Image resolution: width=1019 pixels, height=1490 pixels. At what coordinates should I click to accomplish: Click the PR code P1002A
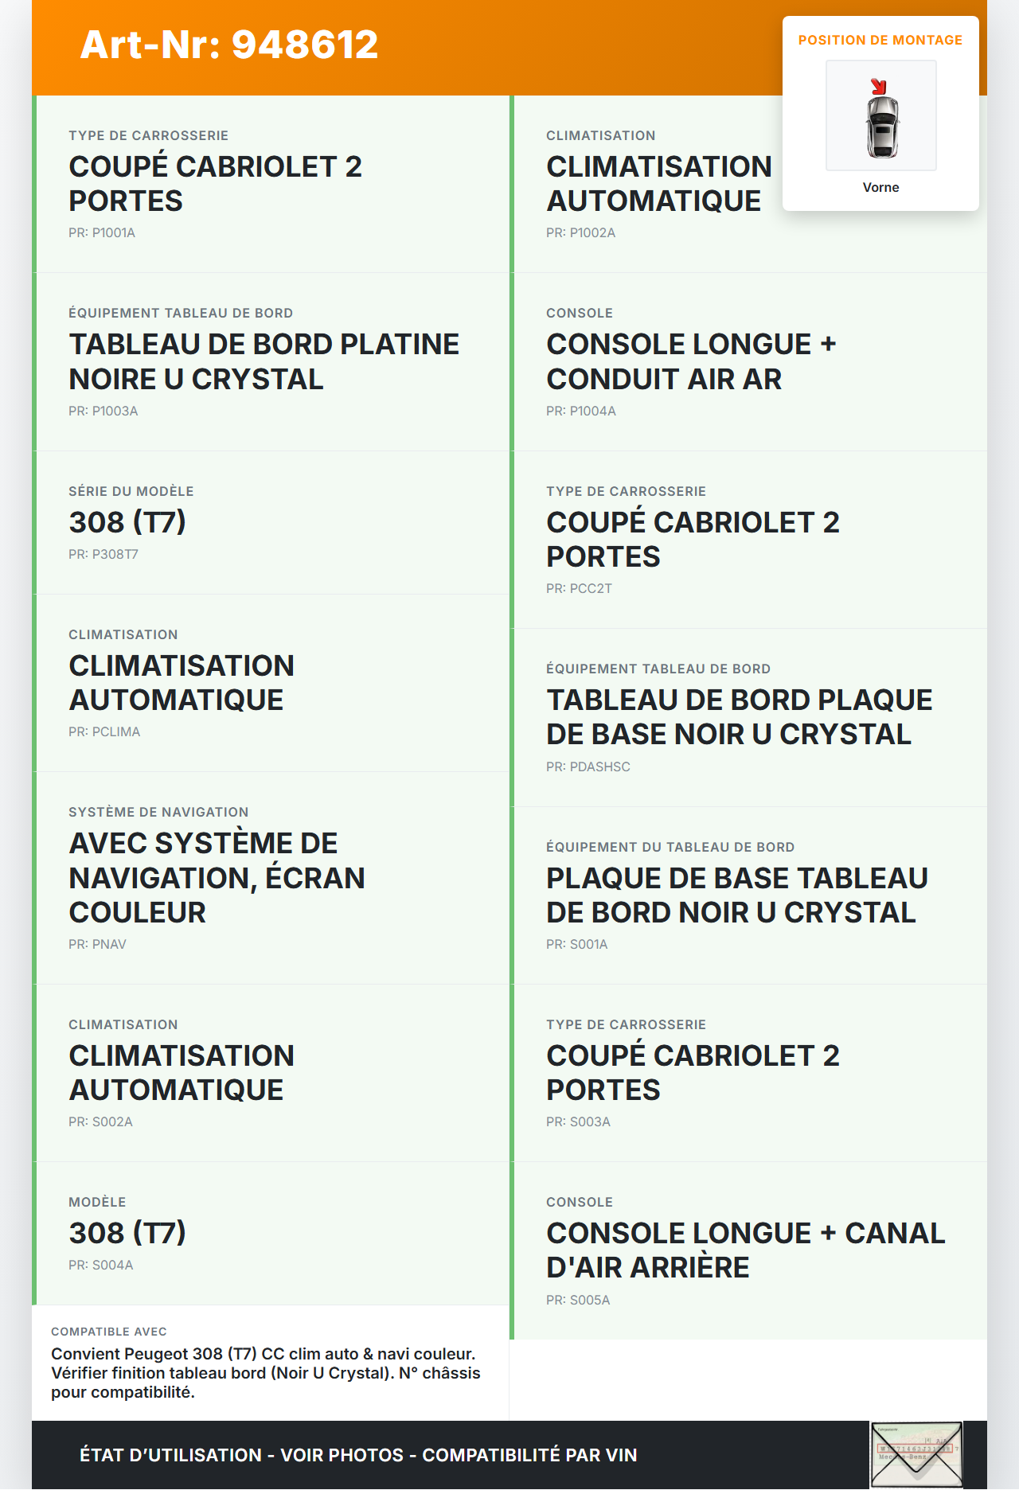(x=580, y=232)
